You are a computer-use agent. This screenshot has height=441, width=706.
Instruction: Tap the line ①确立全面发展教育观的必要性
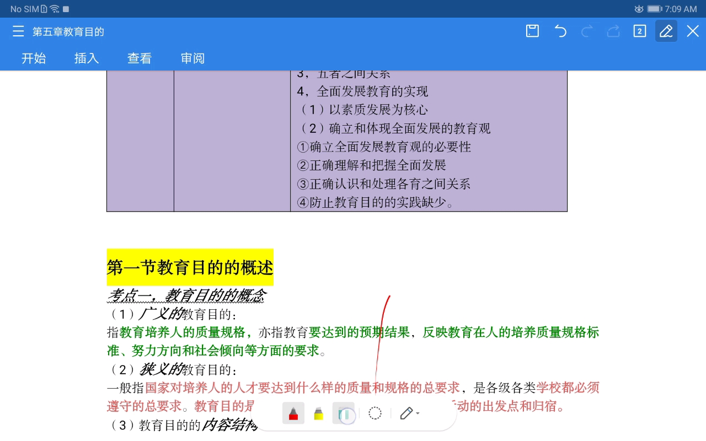(384, 147)
